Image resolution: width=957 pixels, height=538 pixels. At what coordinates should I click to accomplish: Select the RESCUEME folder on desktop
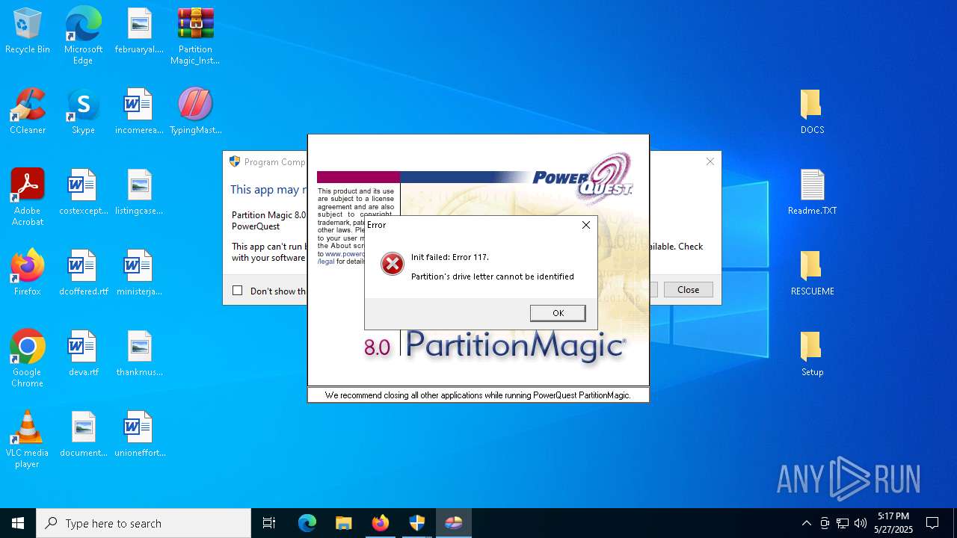[x=812, y=273]
